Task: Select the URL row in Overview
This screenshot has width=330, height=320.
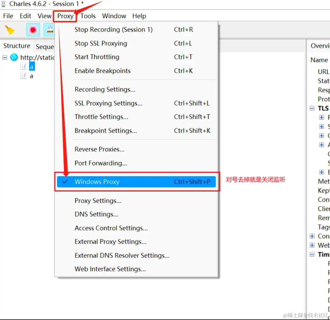Action: coord(323,72)
